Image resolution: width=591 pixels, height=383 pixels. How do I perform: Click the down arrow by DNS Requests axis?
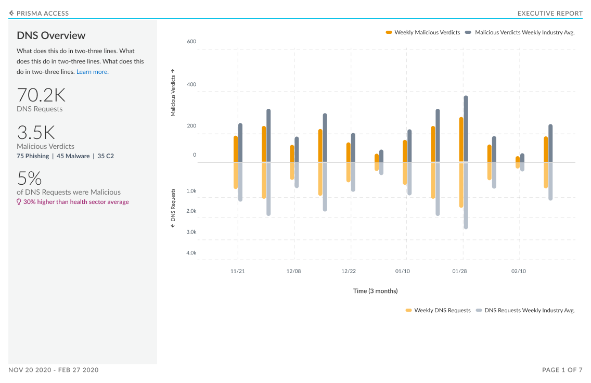pos(173,225)
